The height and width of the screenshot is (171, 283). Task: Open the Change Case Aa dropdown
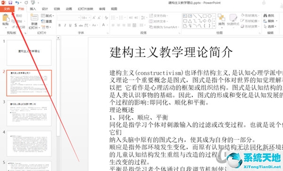pyautogui.click(x=95, y=25)
